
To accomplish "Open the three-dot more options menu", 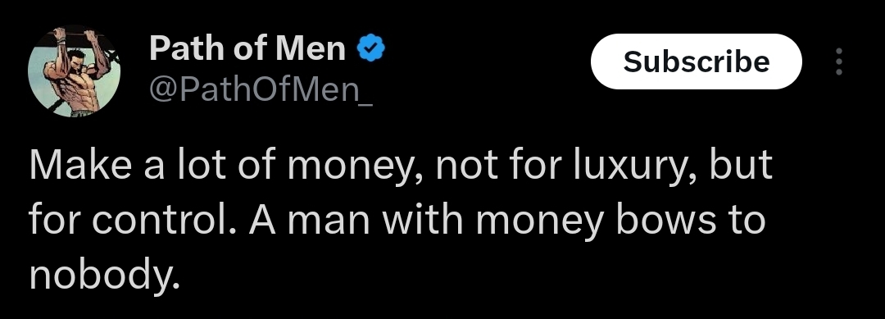I will [x=839, y=62].
